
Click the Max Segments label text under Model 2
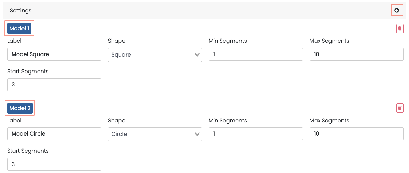(x=329, y=120)
